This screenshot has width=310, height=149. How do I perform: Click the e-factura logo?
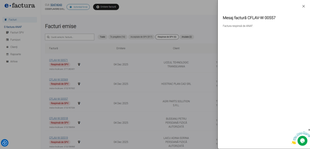point(20,5)
